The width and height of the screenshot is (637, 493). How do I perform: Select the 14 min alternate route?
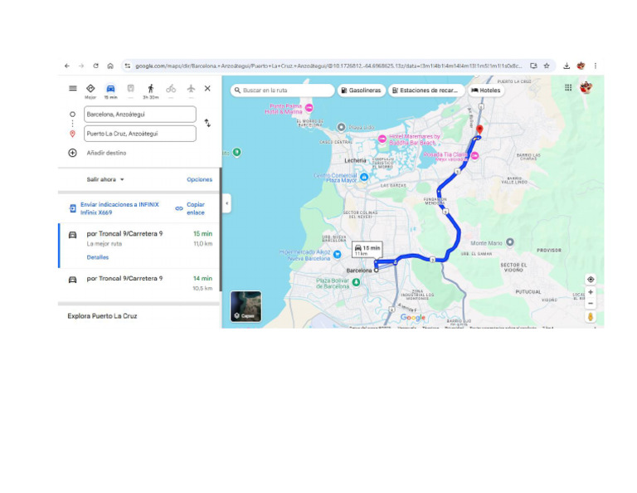tap(139, 283)
